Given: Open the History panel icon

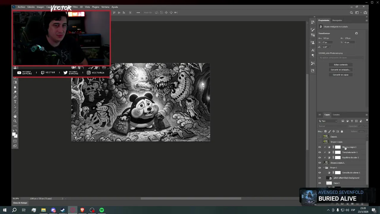Looking at the screenshot, I should coord(313,22).
